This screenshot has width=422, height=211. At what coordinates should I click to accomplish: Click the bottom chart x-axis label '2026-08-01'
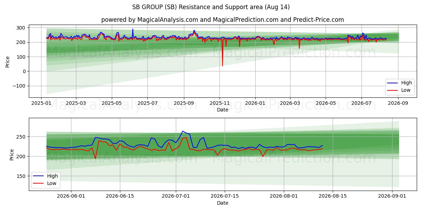tap(283, 196)
